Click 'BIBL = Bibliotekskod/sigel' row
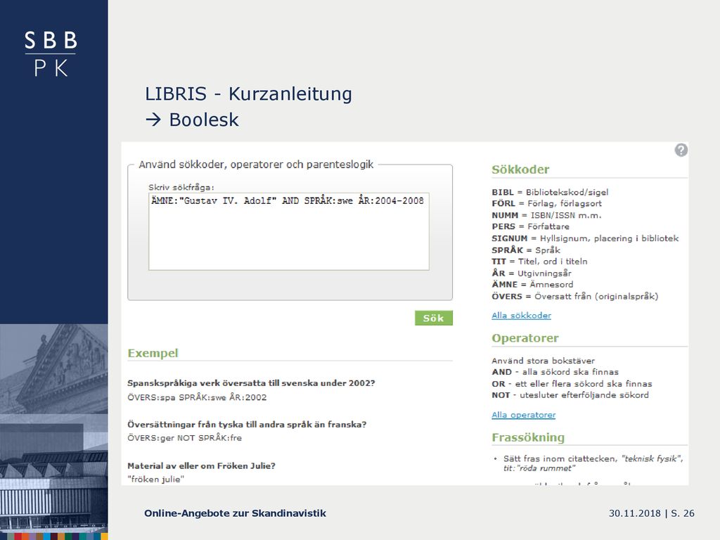 tap(550, 192)
